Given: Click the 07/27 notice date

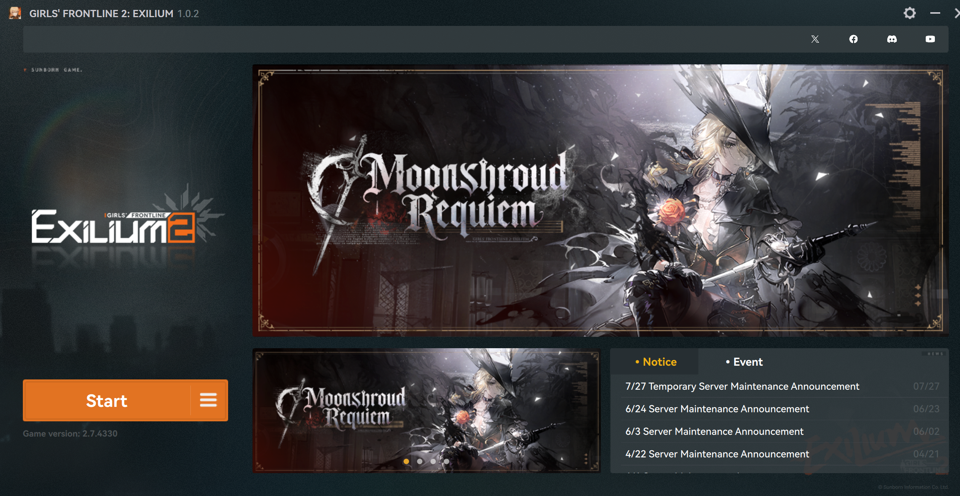Looking at the screenshot, I should click(926, 386).
